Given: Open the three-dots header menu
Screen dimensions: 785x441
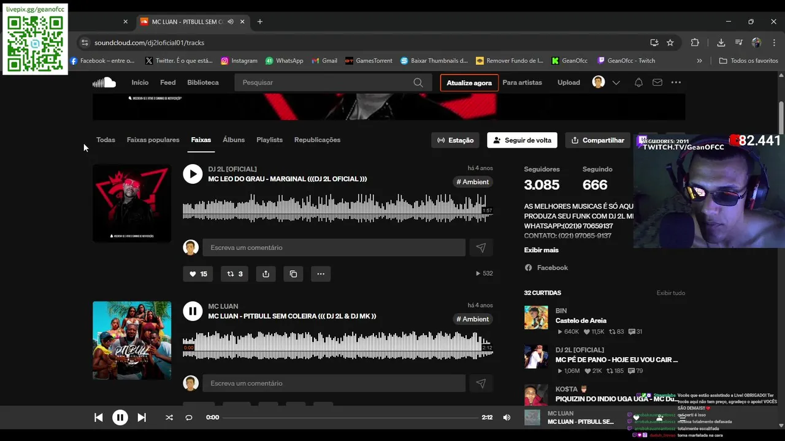Looking at the screenshot, I should coord(676,83).
